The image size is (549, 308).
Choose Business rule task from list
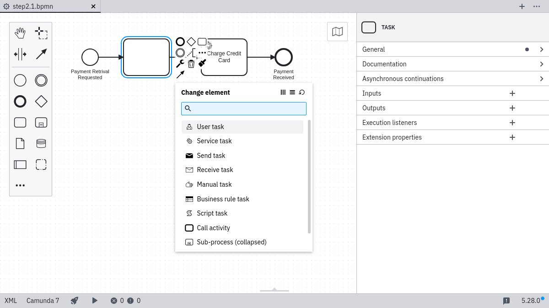[242, 199]
